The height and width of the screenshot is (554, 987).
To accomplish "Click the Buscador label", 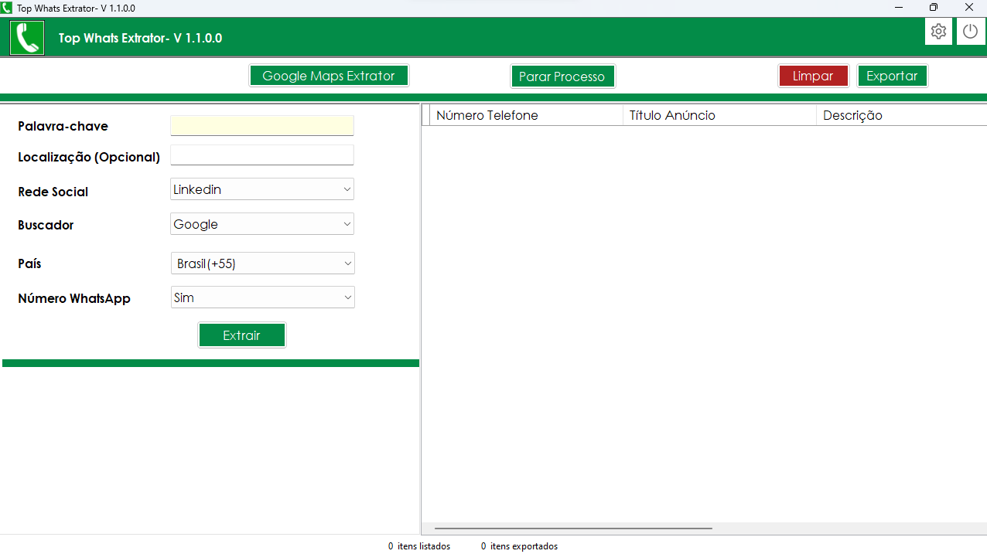I will [46, 225].
